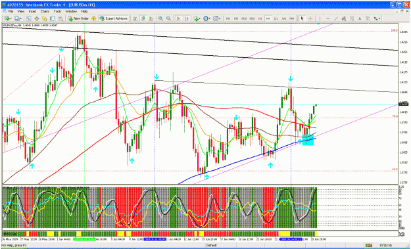Viewport: 411px width, 249px height.
Task: Click 'For Help, press F1' status text
Action: (x=13, y=245)
